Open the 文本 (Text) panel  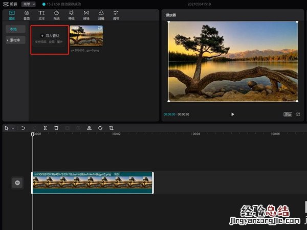[x=41, y=14]
